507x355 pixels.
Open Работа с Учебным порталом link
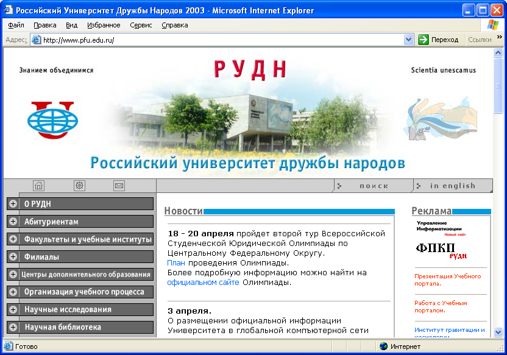click(x=441, y=307)
